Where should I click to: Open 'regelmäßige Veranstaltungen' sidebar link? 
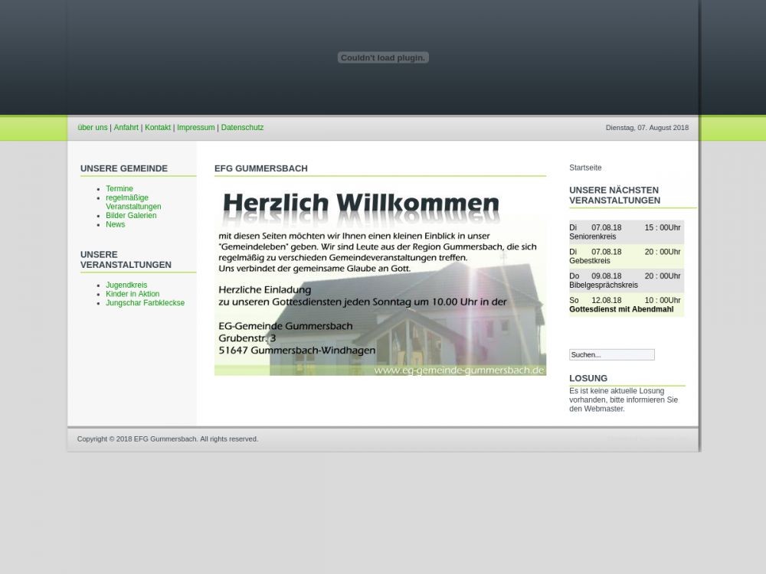[x=133, y=202]
